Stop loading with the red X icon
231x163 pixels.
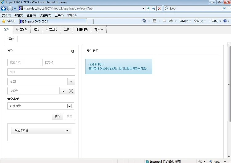(x=159, y=9)
